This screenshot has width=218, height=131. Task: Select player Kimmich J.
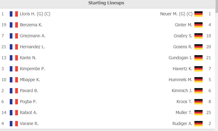(182, 91)
